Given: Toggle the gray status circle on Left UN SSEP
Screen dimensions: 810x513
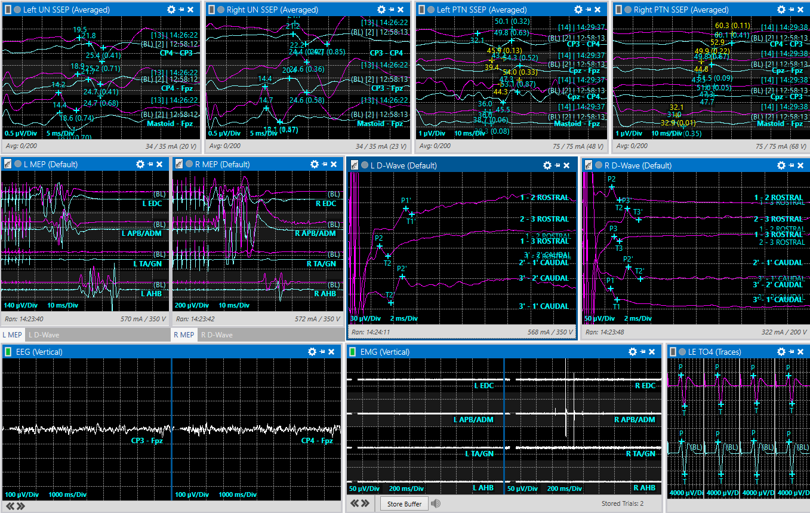Looking at the screenshot, I should 18,10.
